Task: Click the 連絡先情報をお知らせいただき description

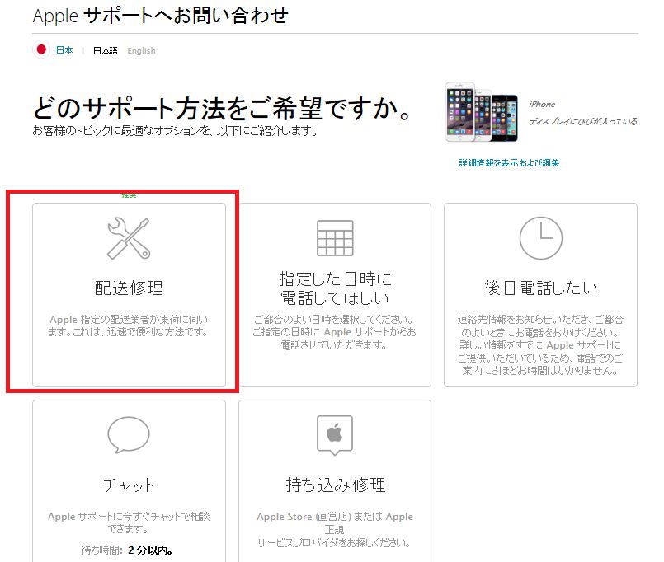Action: [x=541, y=345]
